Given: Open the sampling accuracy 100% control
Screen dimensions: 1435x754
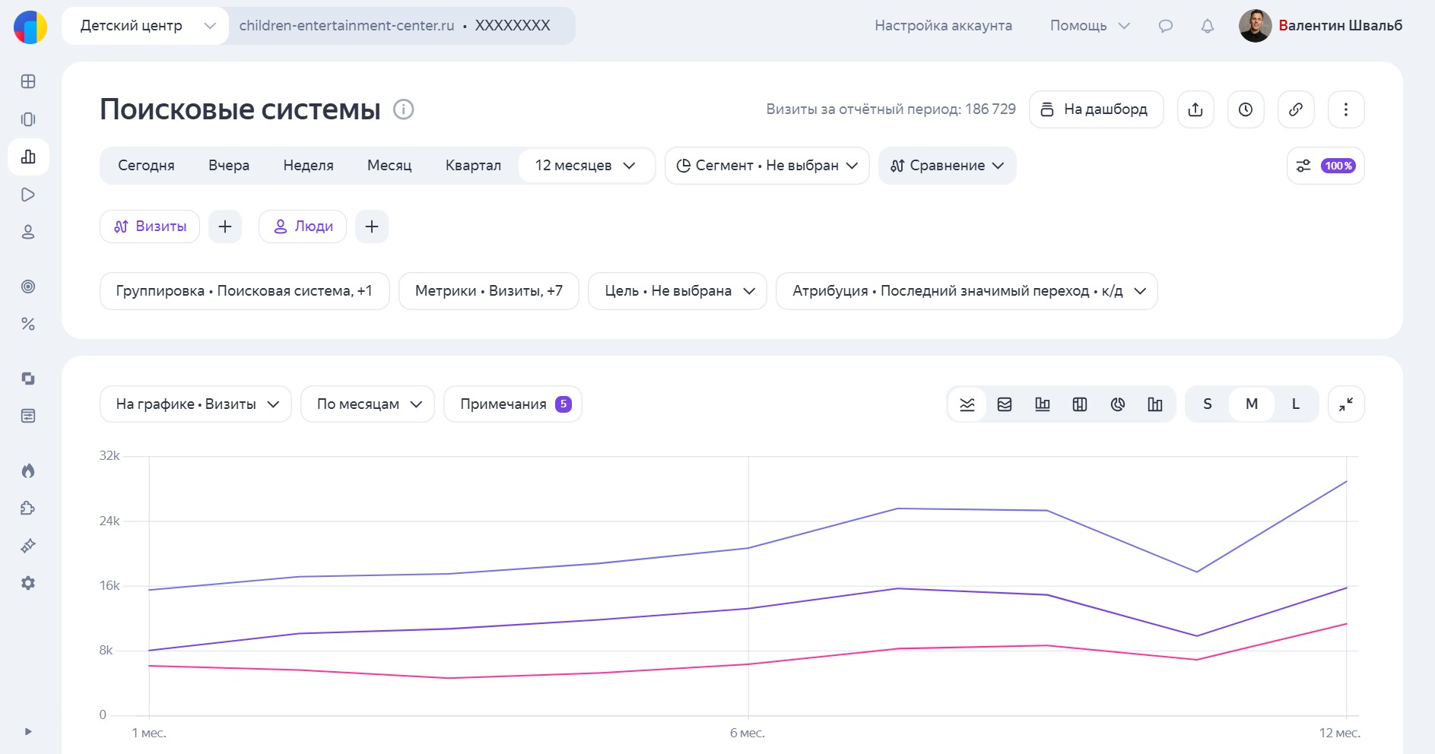Looking at the screenshot, I should point(1325,166).
